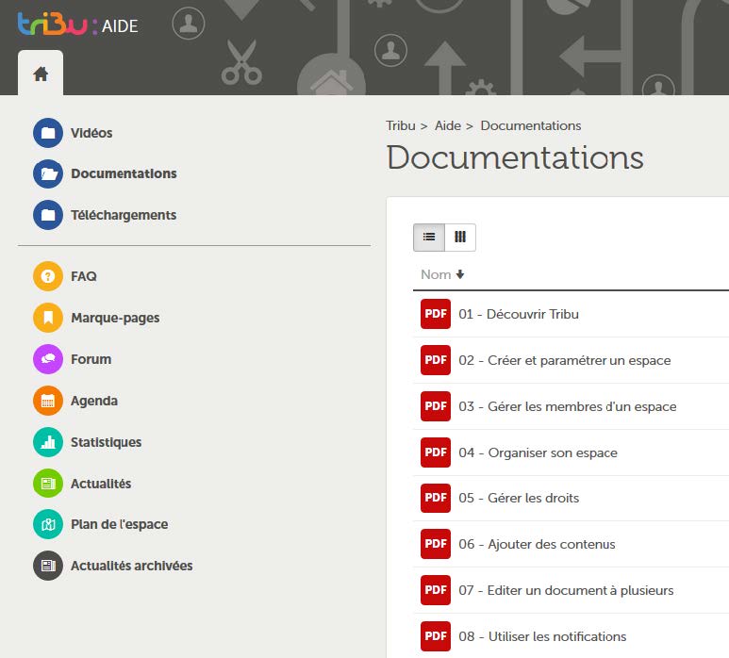Click the Tribu Aide logo
The height and width of the screenshot is (658, 729).
pos(77,25)
